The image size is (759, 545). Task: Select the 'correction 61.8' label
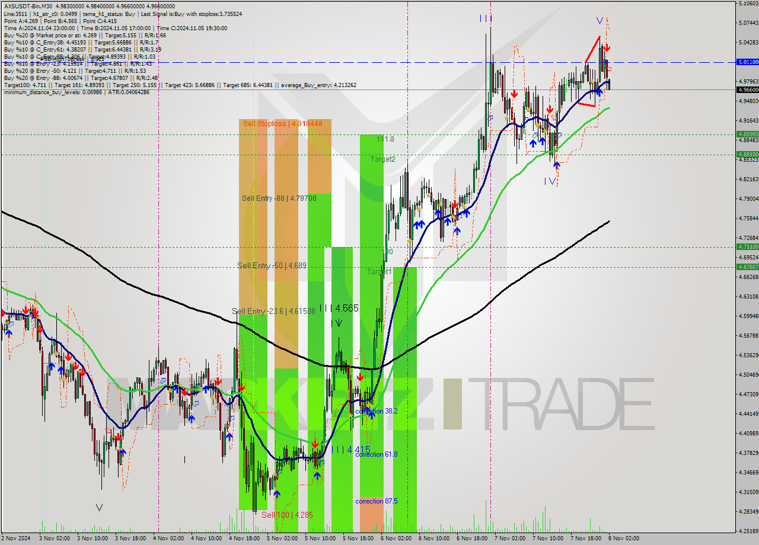tap(376, 454)
